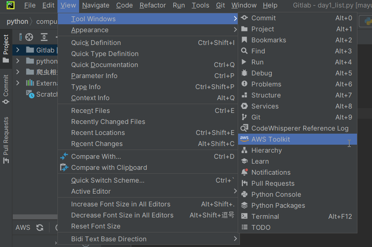Open the Git menu in menu bar
This screenshot has height=247, width=372.
(x=220, y=5)
